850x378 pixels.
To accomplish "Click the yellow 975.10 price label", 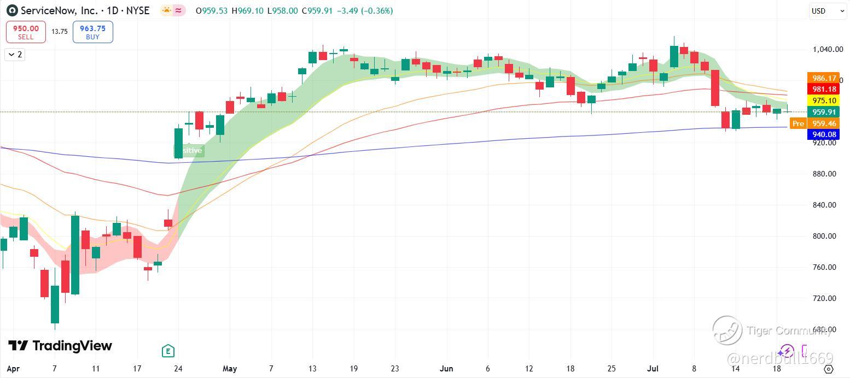I will tap(824, 101).
